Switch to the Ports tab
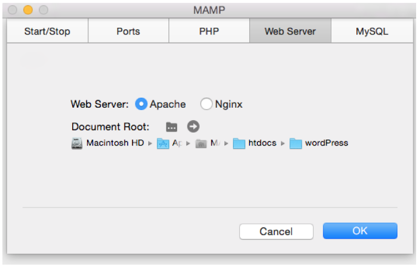 point(128,31)
